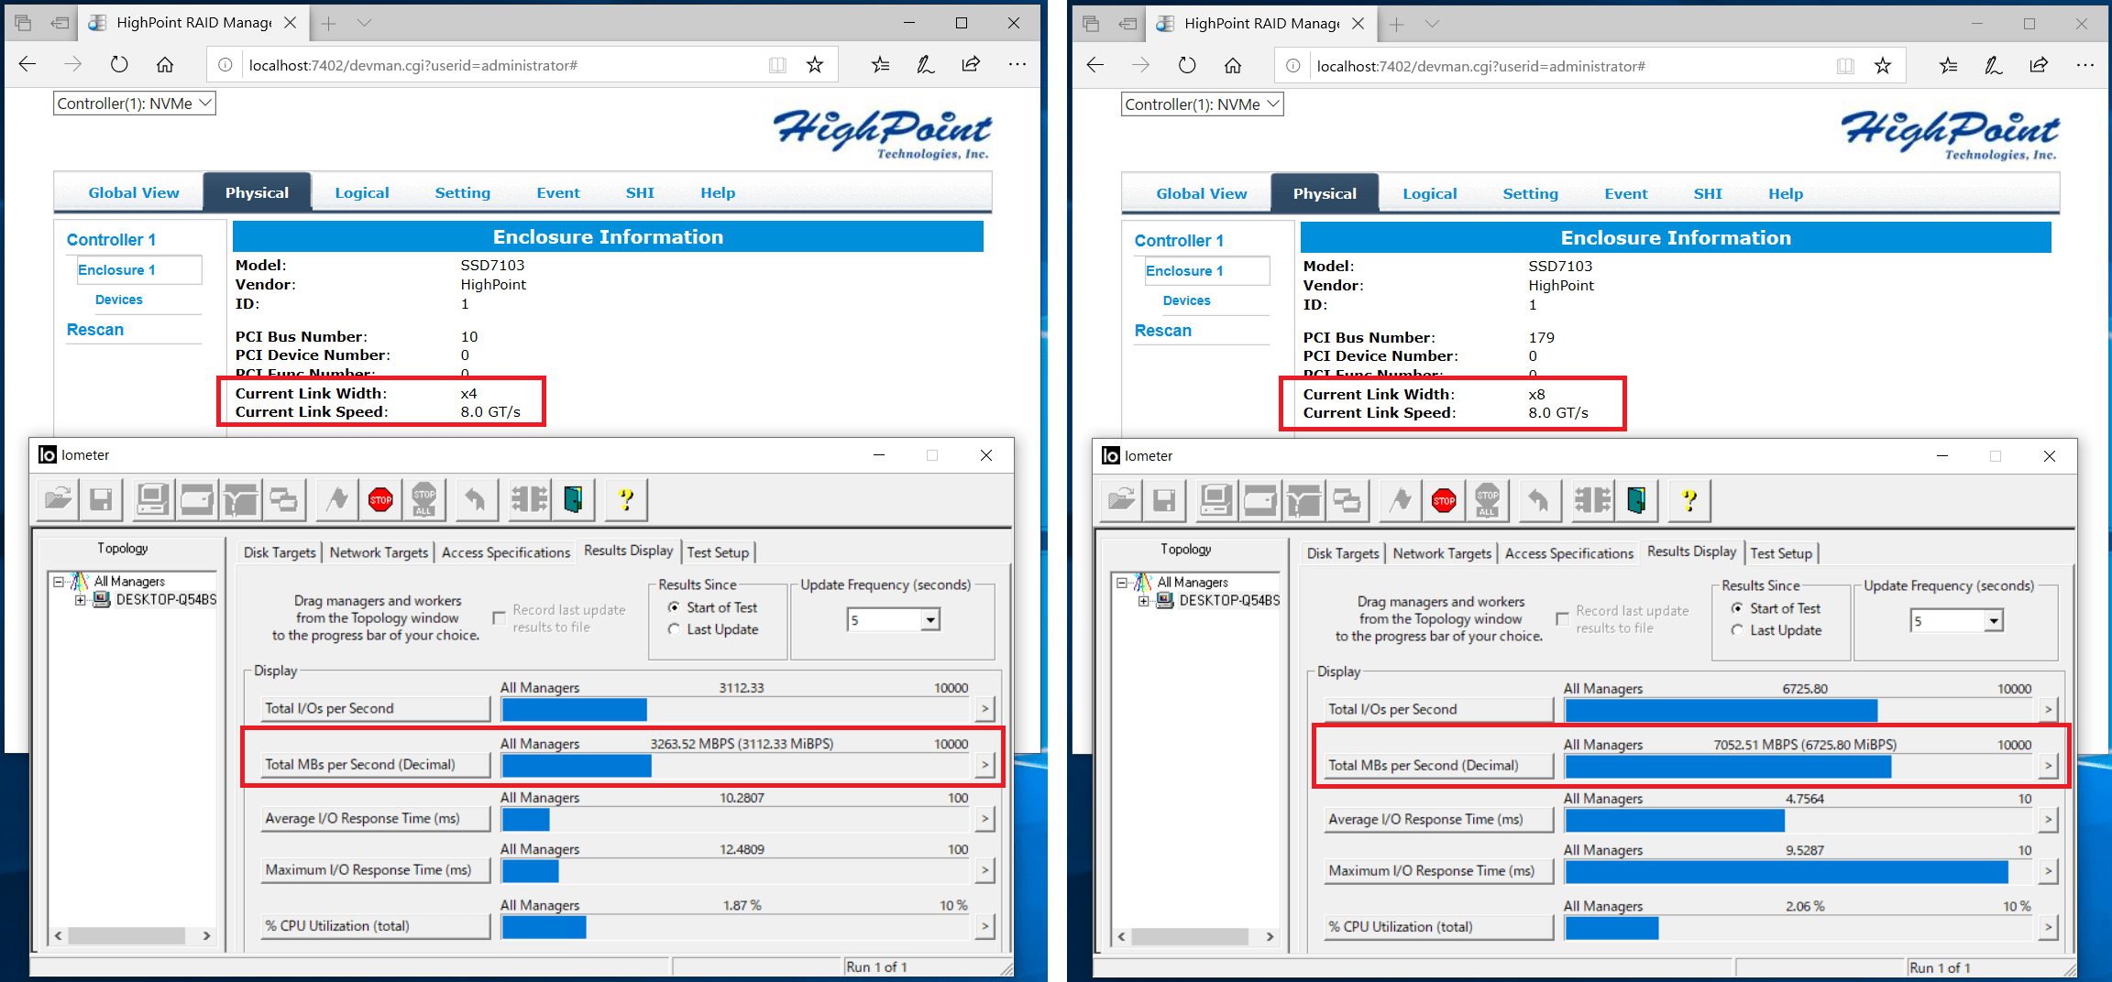Collapse All Managers node in the 6725.80 IOPS Iometer topology
This screenshot has height=982, width=2112.
1122,583
